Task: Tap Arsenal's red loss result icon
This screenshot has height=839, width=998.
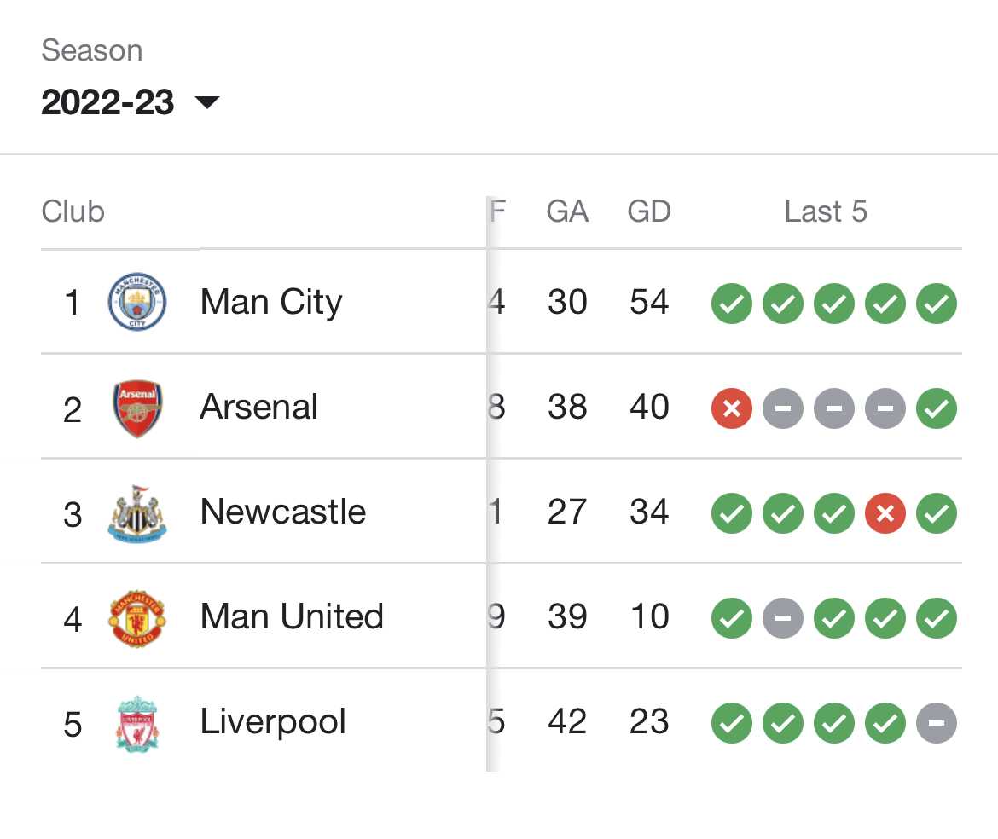Action: click(731, 408)
